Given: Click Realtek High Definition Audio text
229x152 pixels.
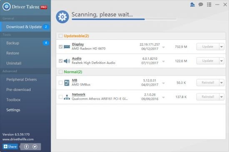Looking at the screenshot, I should tap(93, 63).
